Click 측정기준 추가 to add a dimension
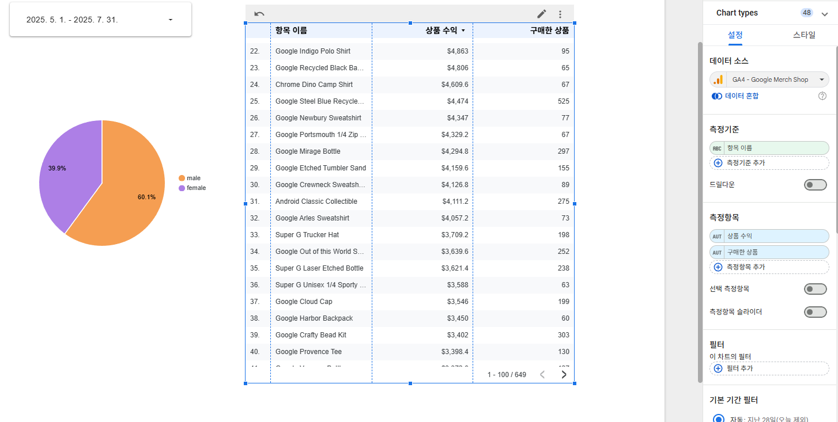The width and height of the screenshot is (838, 422). [x=769, y=163]
